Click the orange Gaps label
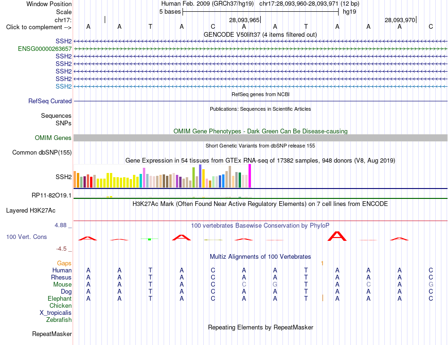This screenshot has width=448, height=345. [64, 263]
